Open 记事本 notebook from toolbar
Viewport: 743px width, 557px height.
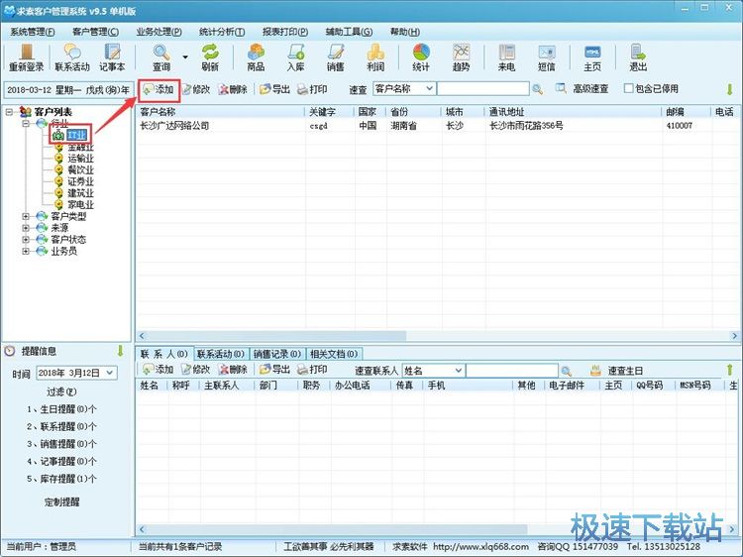click(112, 57)
